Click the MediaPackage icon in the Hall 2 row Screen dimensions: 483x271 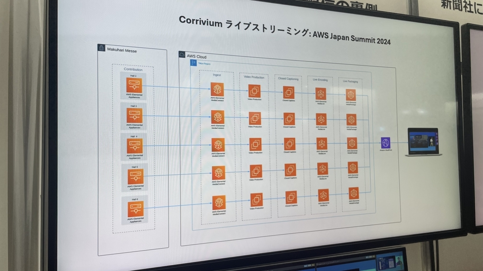[351, 95]
